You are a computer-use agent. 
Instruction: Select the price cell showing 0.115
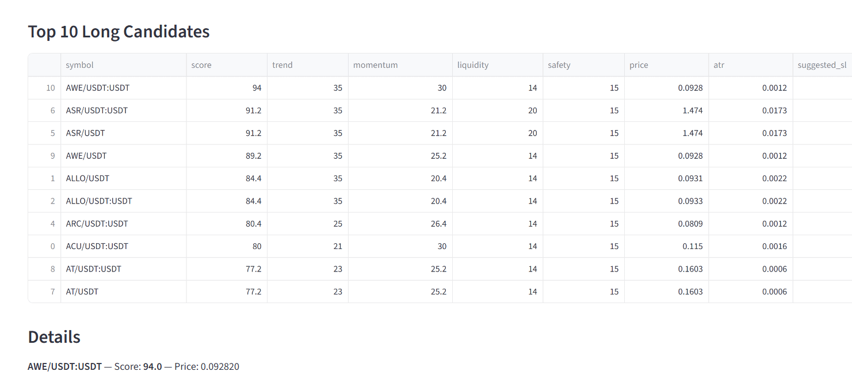693,246
